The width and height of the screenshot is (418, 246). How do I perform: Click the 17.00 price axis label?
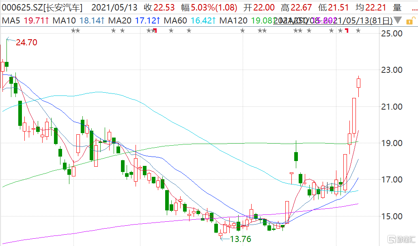(x=392, y=180)
